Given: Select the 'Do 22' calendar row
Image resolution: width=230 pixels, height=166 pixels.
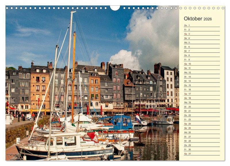Looking at the screenshot, I should (x=202, y=115).
